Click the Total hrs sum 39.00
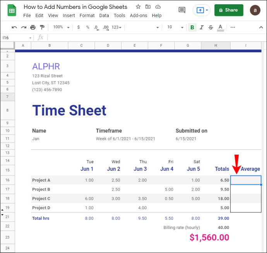267x253 pixels. 223,218
